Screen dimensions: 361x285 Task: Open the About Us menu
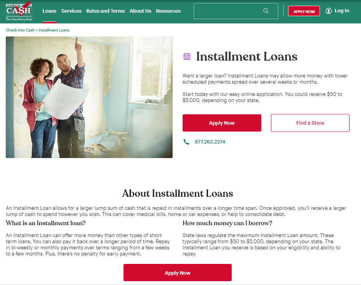click(140, 11)
